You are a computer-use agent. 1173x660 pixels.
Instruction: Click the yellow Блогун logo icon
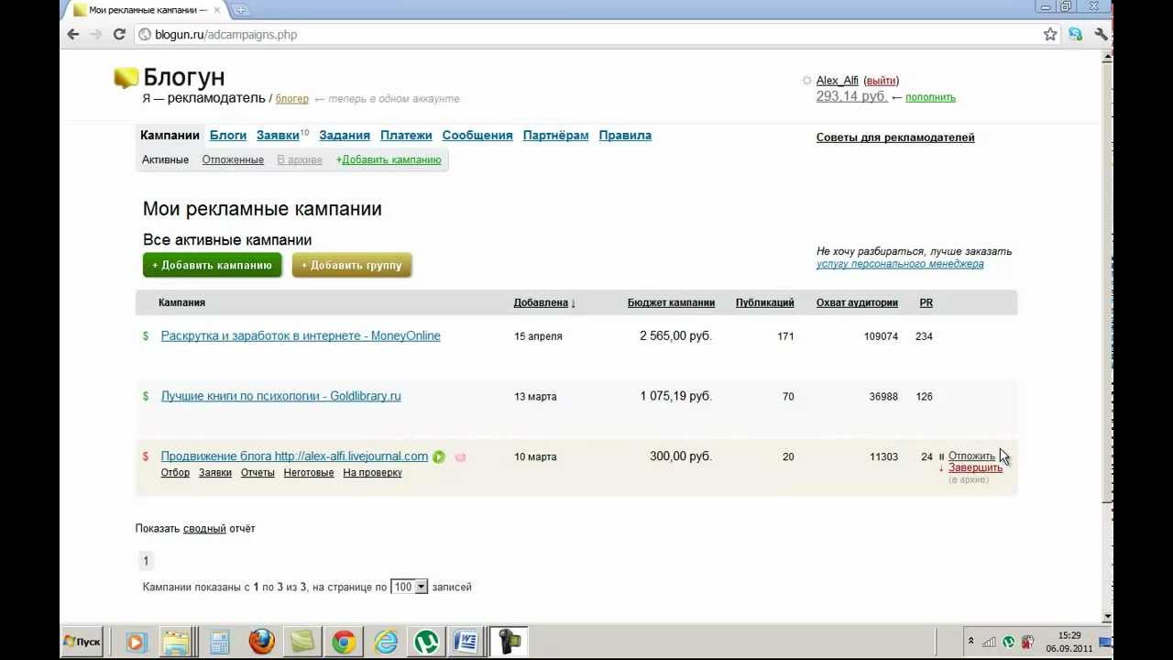pos(126,78)
